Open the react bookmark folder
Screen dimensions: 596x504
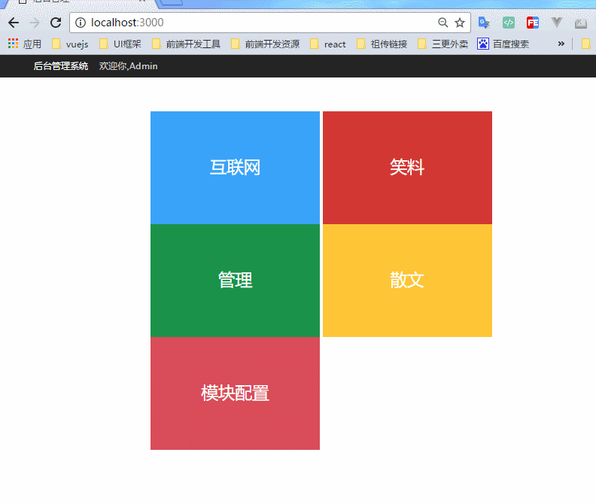327,44
